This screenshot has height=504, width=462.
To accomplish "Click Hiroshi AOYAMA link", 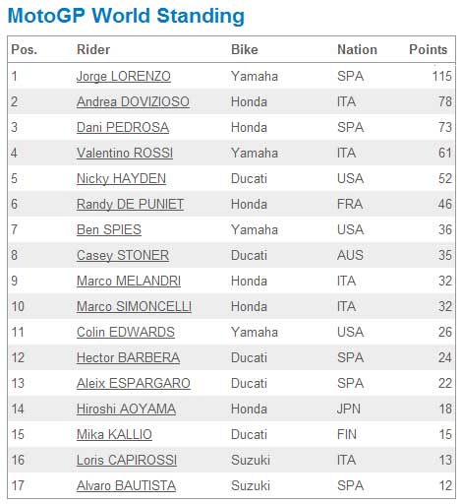I will (126, 409).
